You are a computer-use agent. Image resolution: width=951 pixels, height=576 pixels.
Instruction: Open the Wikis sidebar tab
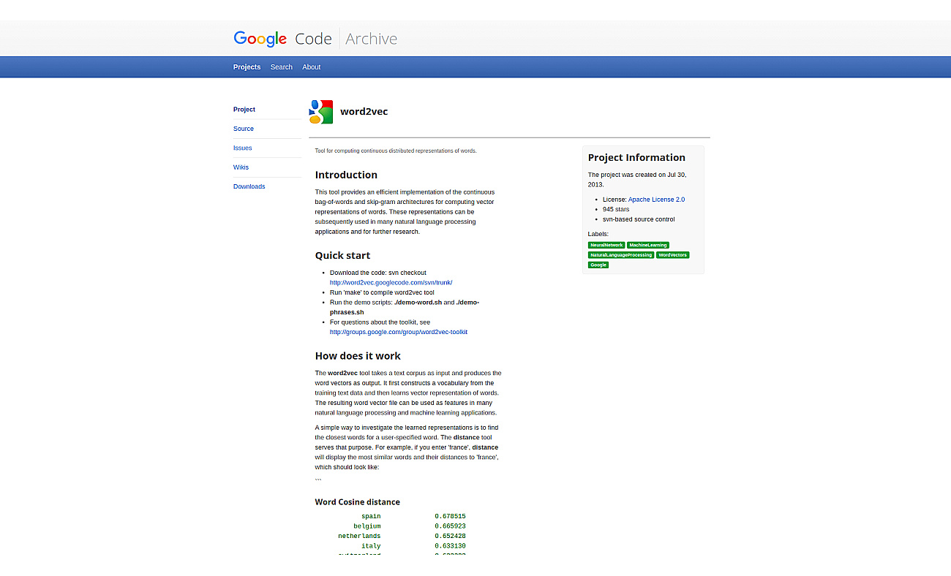pyautogui.click(x=241, y=167)
